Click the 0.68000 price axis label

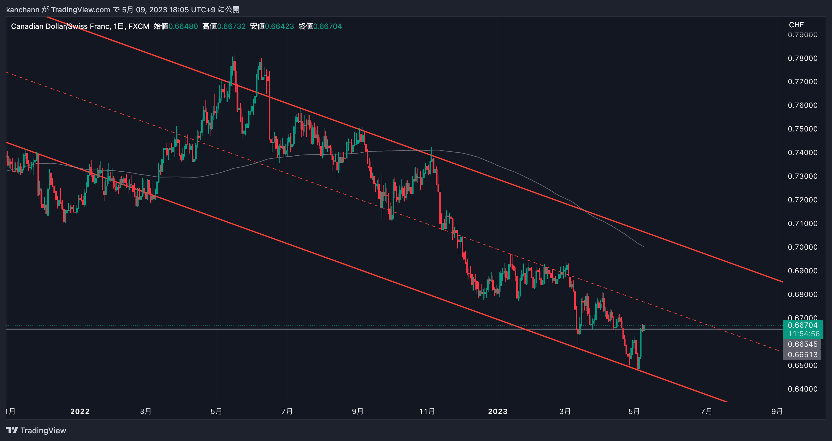[x=803, y=295]
